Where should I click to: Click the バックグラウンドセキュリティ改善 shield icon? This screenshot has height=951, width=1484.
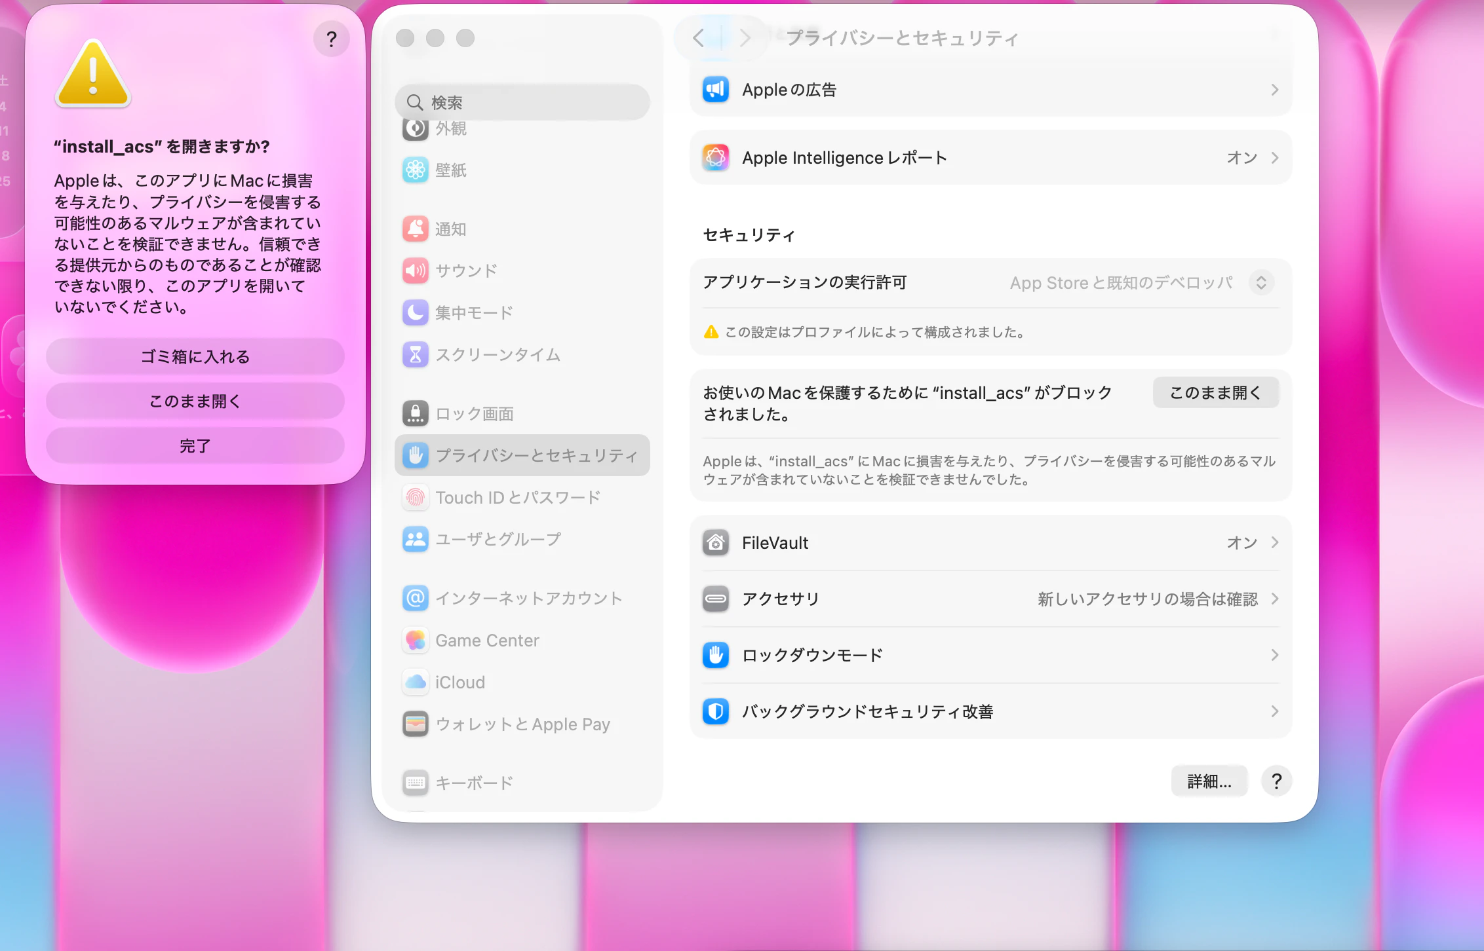[x=716, y=711]
